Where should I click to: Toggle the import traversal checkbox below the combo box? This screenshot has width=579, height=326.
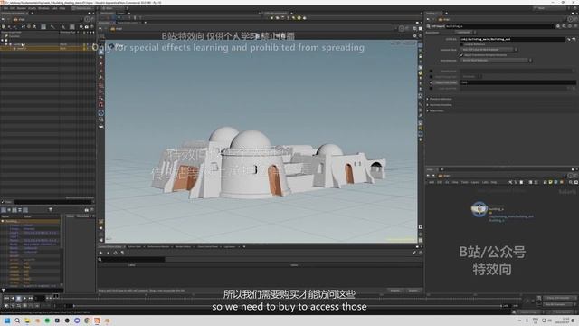[x=461, y=55]
